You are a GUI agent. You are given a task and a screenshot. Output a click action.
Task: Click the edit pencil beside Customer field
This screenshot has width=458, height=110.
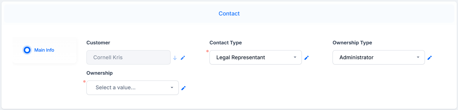pyautogui.click(x=183, y=58)
